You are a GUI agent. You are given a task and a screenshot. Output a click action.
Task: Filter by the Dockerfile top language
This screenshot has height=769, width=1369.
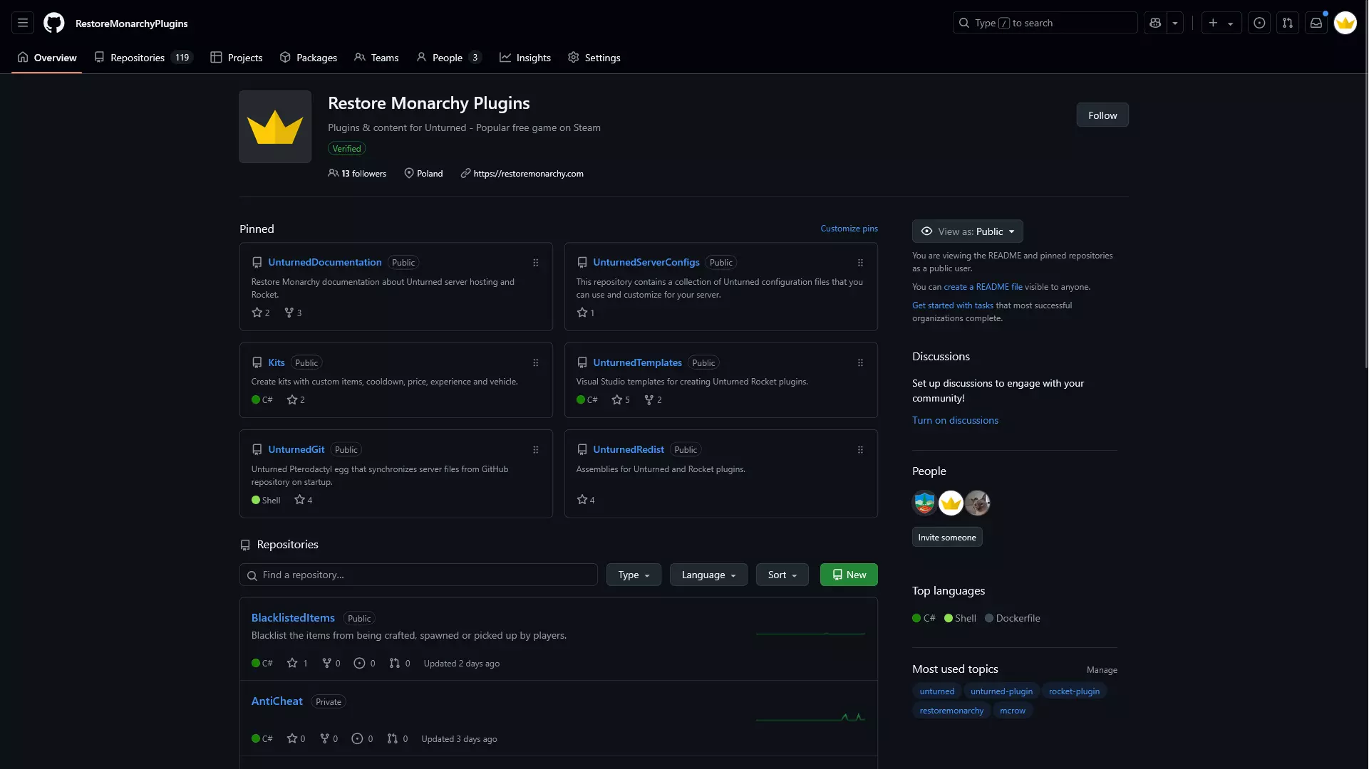coord(1013,619)
